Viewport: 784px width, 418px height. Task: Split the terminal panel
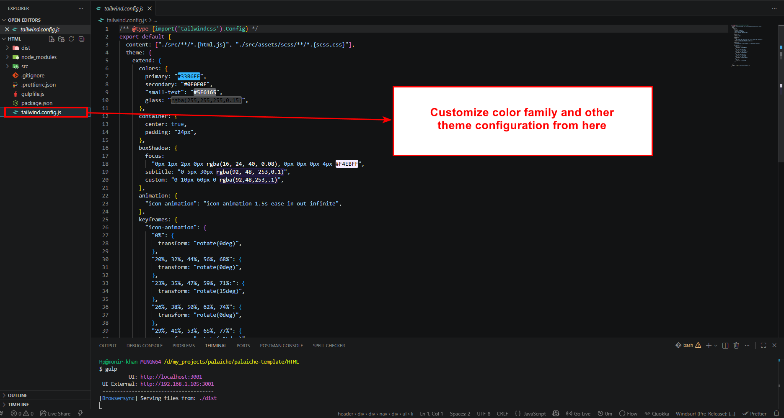pos(725,346)
